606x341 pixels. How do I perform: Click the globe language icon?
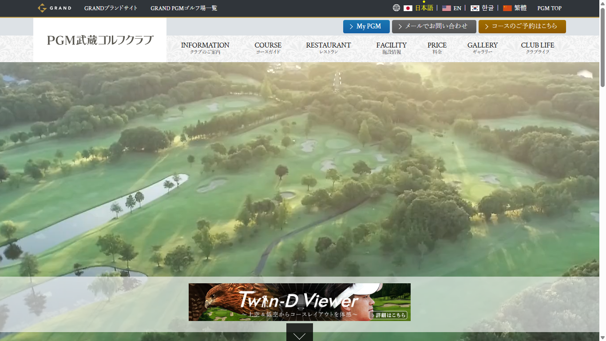(396, 8)
